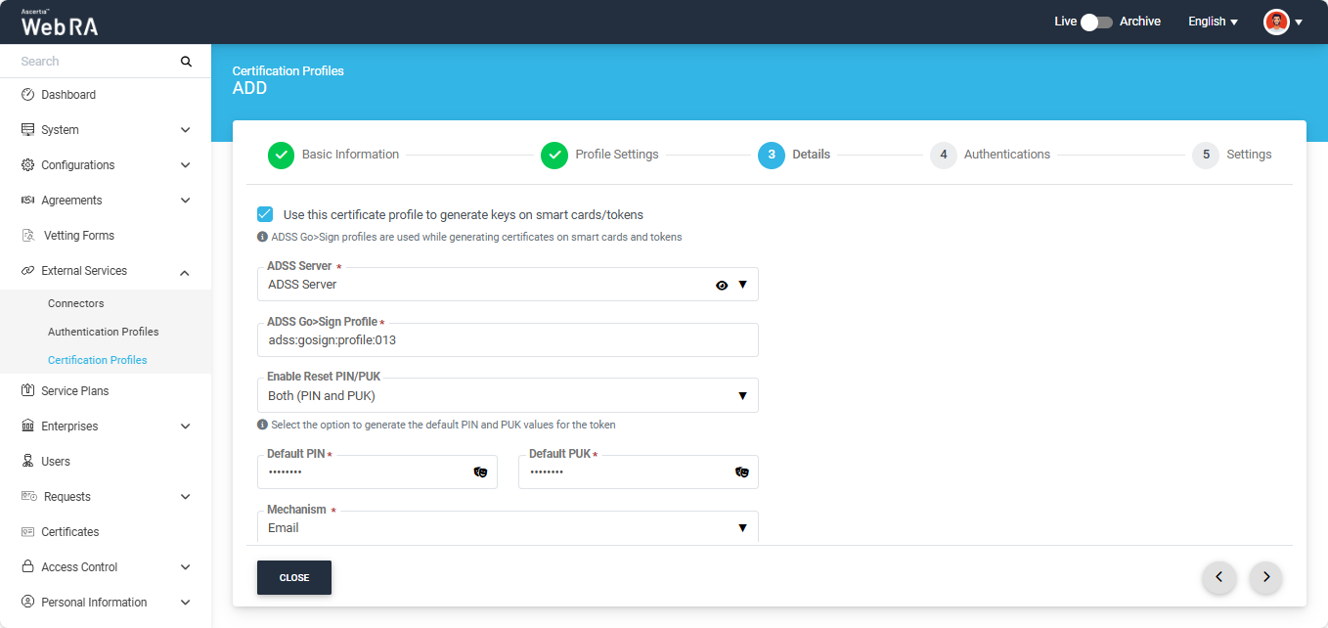
Task: Open Certificates in the sidebar
Action: click(69, 532)
